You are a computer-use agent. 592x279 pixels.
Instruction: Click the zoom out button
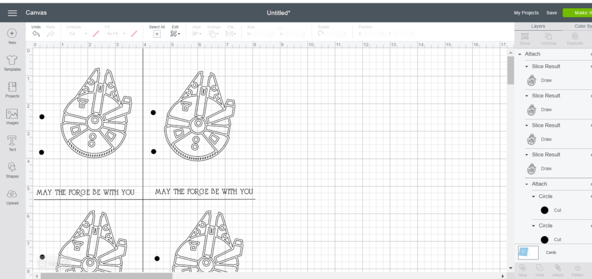tap(42, 264)
